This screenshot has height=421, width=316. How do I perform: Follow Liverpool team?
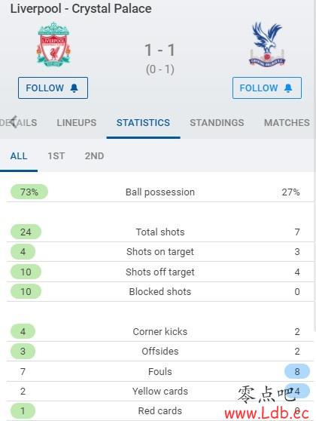coord(53,88)
